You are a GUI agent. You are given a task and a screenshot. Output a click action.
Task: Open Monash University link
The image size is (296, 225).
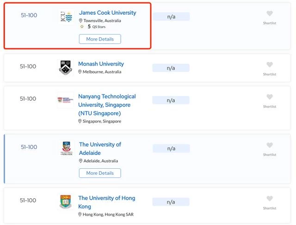(x=101, y=64)
